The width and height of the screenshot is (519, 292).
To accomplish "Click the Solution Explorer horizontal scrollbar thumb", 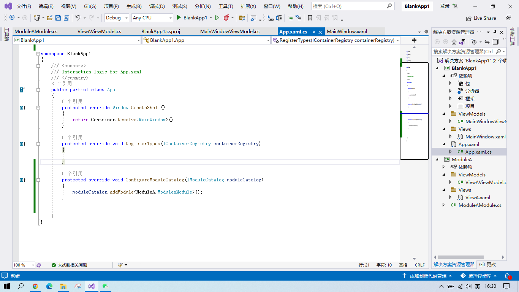I will (460, 257).
